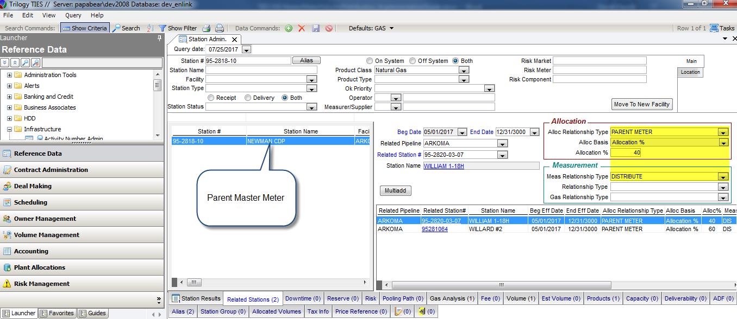Click the Move To New Facility button

click(x=642, y=104)
